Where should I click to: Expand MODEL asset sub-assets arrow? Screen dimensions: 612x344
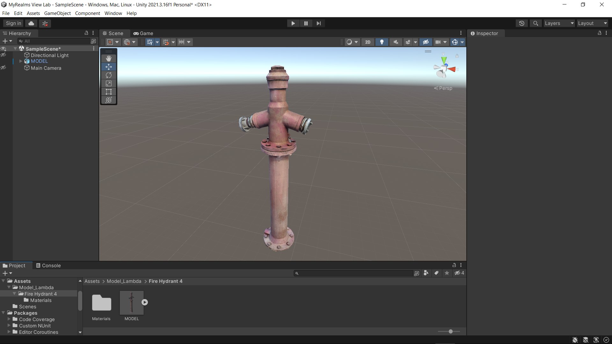click(145, 302)
